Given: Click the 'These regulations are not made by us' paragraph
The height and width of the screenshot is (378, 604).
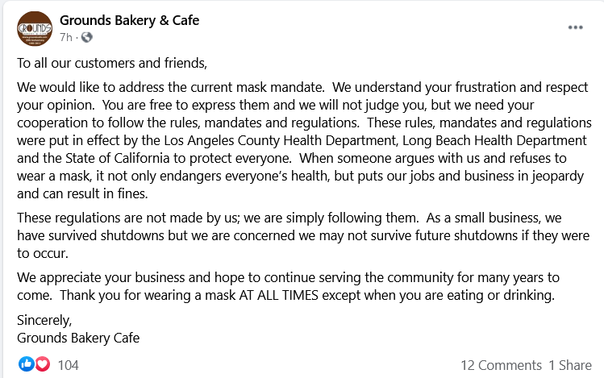Looking at the screenshot, I should [303, 235].
